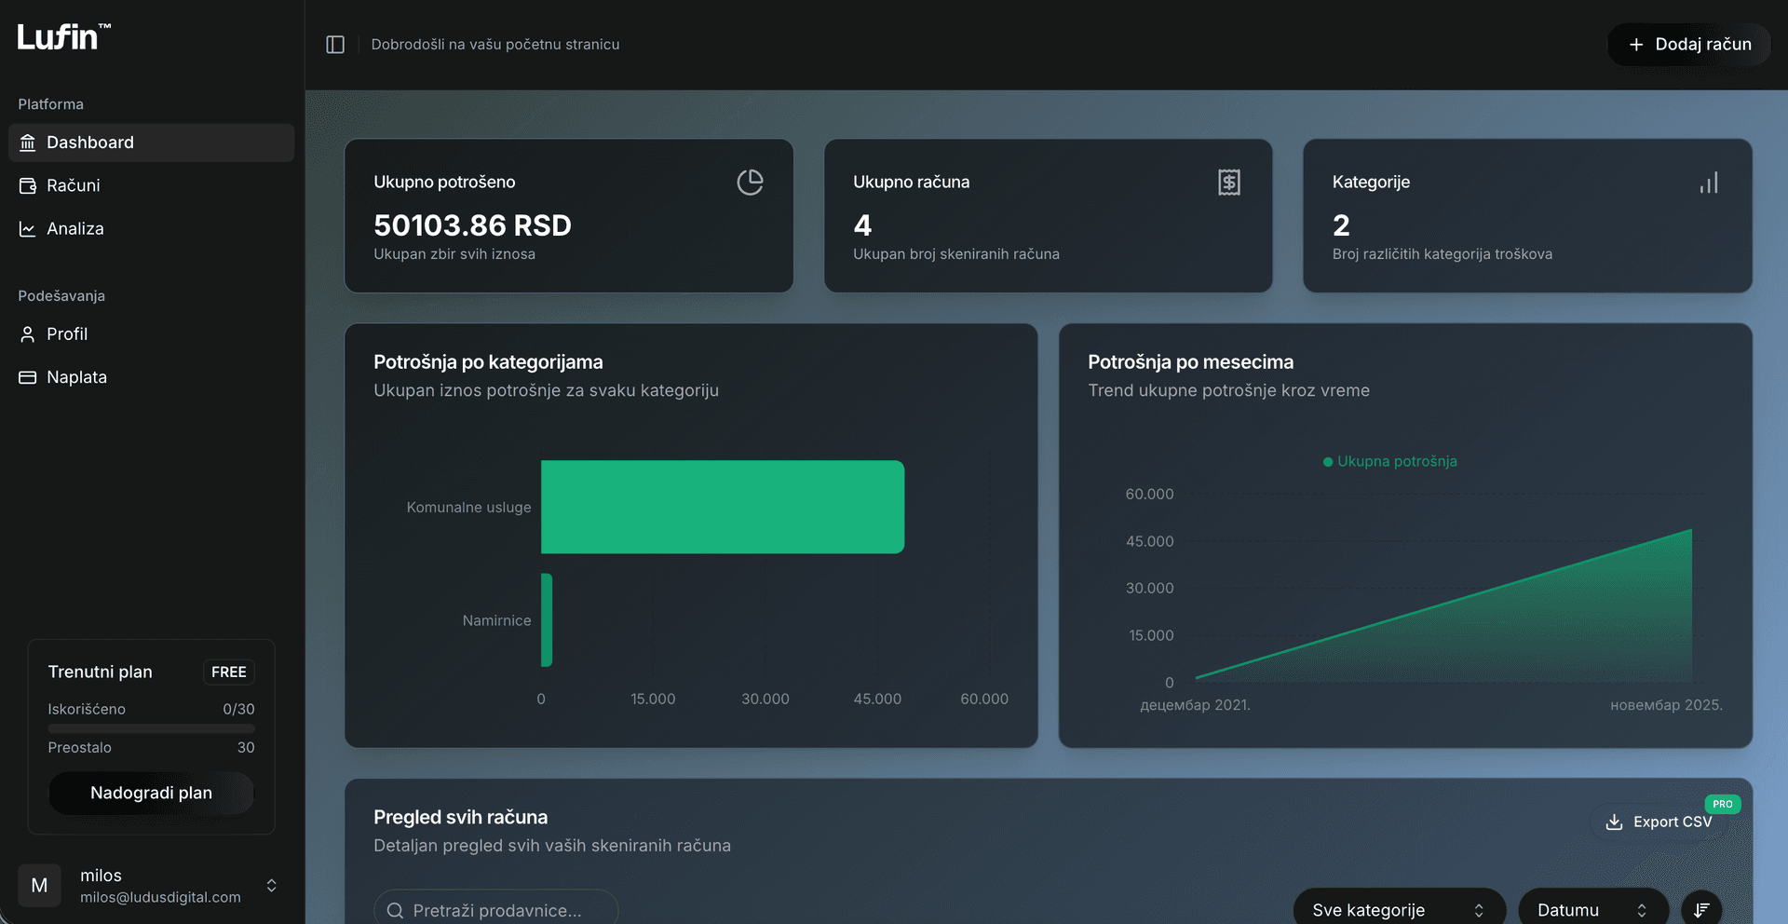
Task: Toggle the sidebar panel icon
Action: point(335,45)
